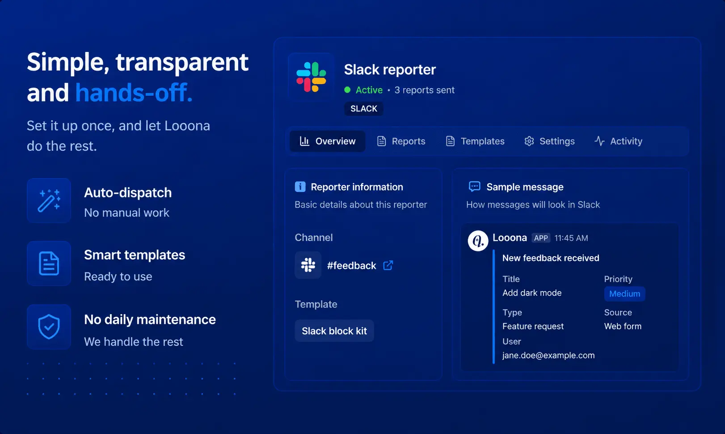725x434 pixels.
Task: Click the #feedback channel name
Action: pos(352,266)
